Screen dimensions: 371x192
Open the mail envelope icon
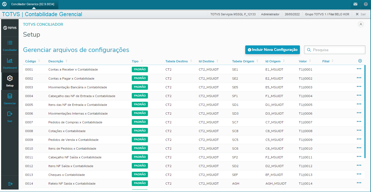[355, 4]
